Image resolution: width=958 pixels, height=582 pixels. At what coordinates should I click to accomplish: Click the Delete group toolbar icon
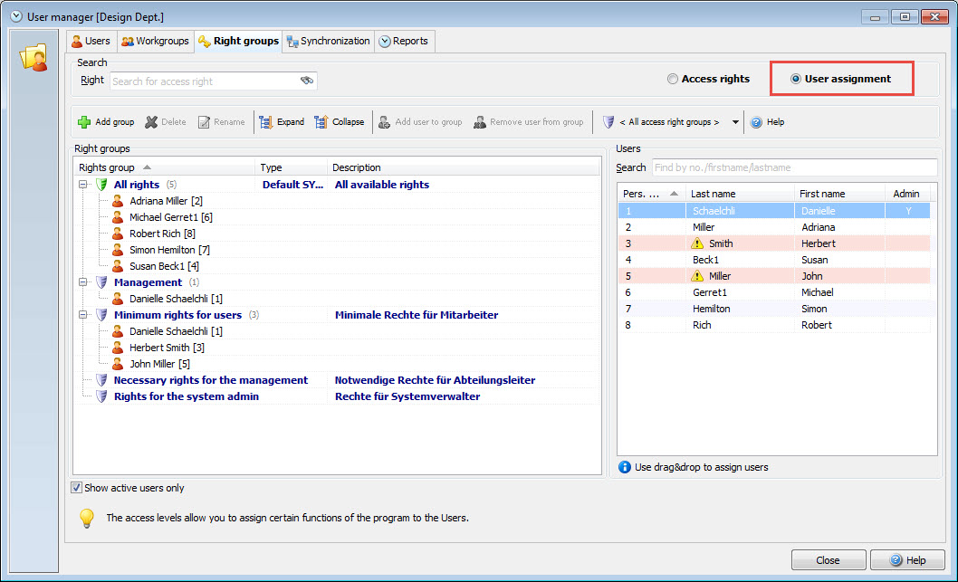pos(151,122)
